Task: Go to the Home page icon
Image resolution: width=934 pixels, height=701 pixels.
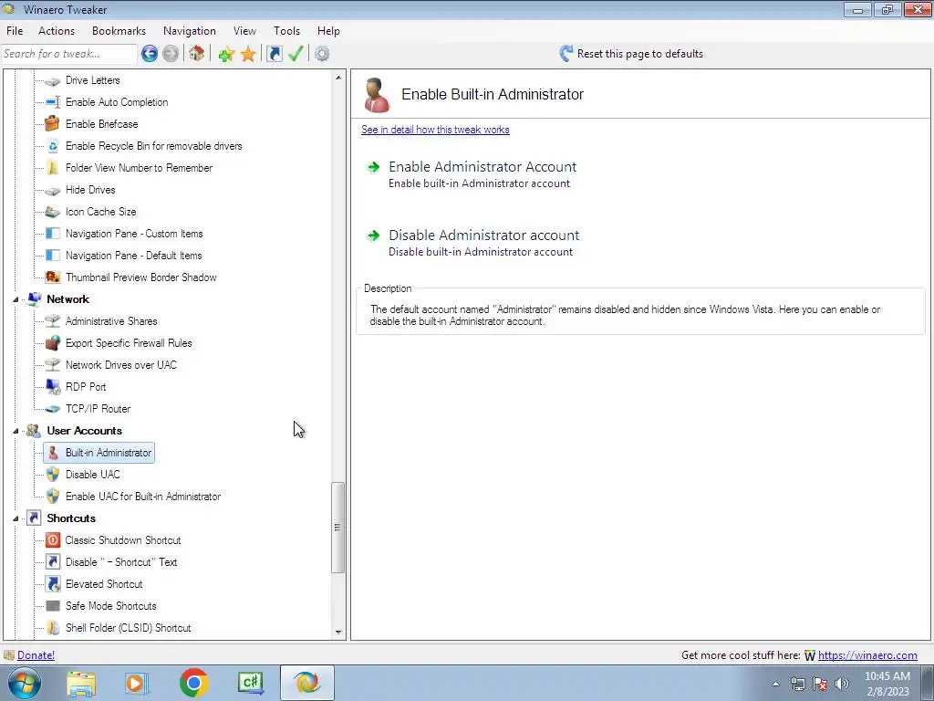Action: coord(197,54)
